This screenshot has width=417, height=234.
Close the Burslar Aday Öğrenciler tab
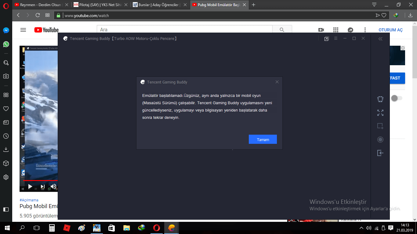tap(185, 5)
